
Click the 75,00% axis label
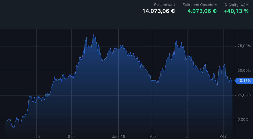[244, 46]
